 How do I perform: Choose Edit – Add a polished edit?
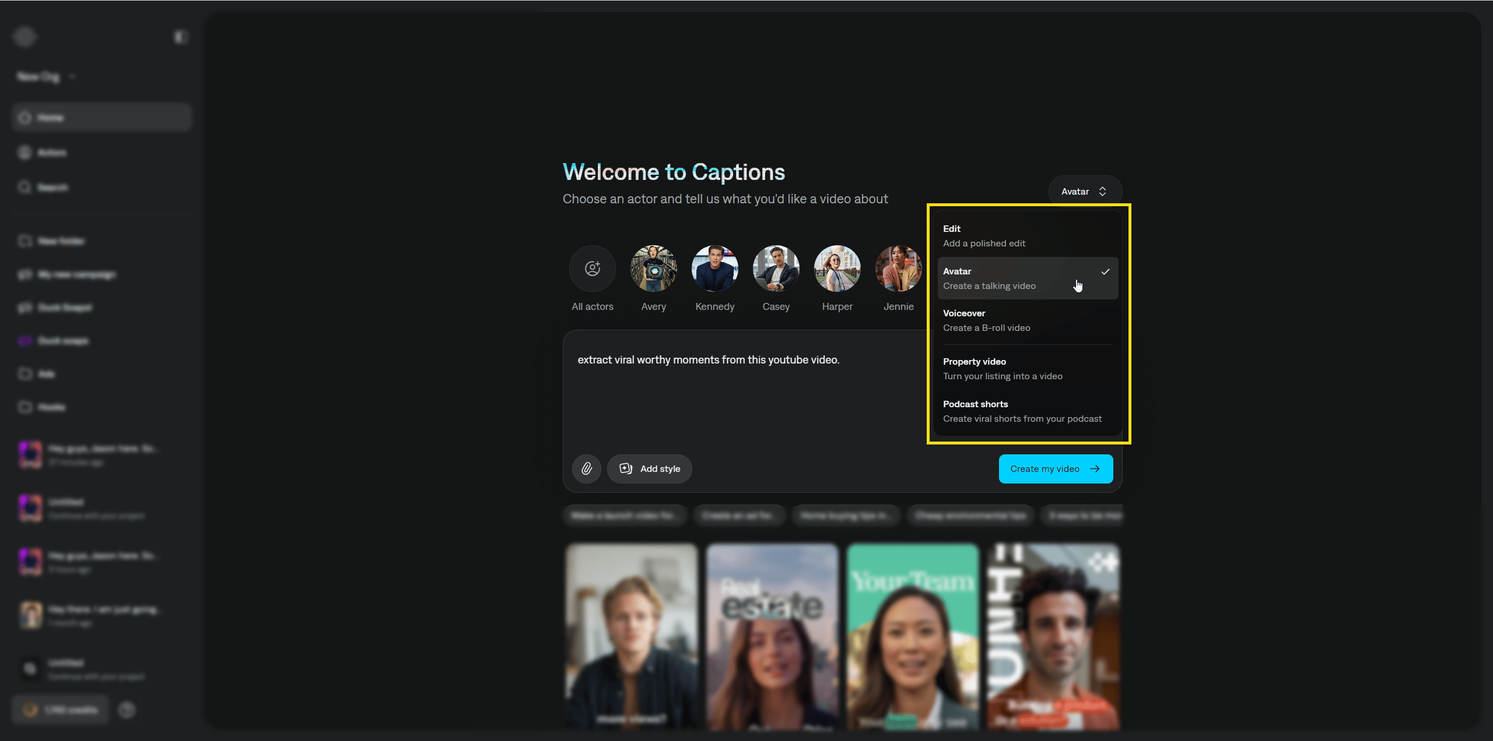[x=1028, y=236]
